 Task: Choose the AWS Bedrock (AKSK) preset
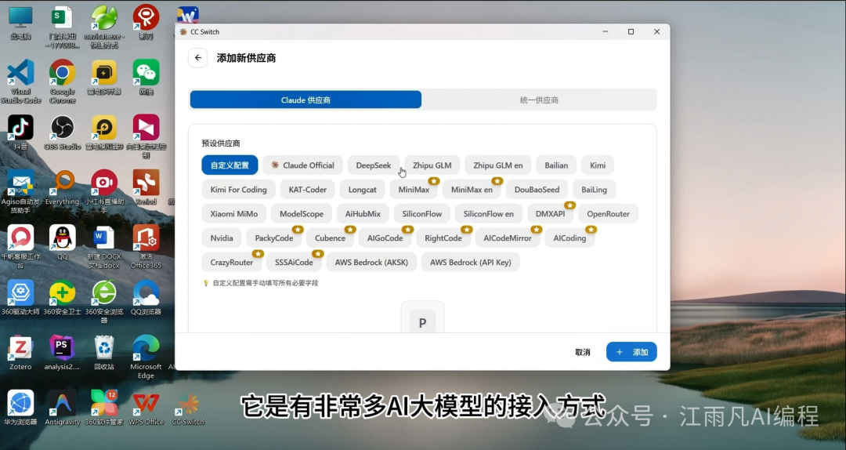(372, 263)
